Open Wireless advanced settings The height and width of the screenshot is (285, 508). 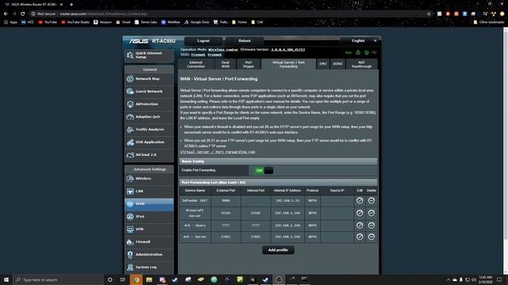point(149,179)
